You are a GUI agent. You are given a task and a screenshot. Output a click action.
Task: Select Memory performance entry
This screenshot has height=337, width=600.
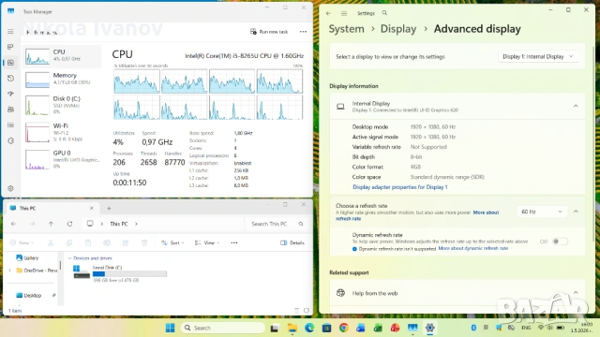62,80
